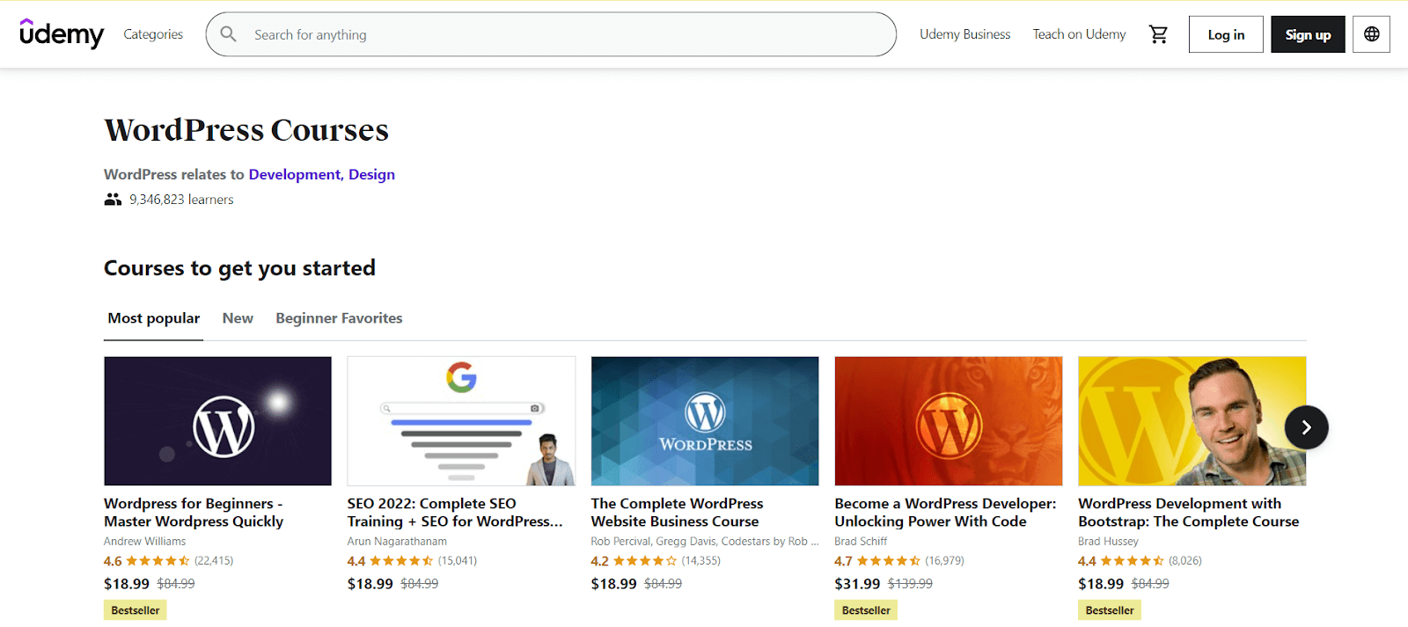The image size is (1408, 627).
Task: Go to Udemy Business
Action: click(x=964, y=34)
